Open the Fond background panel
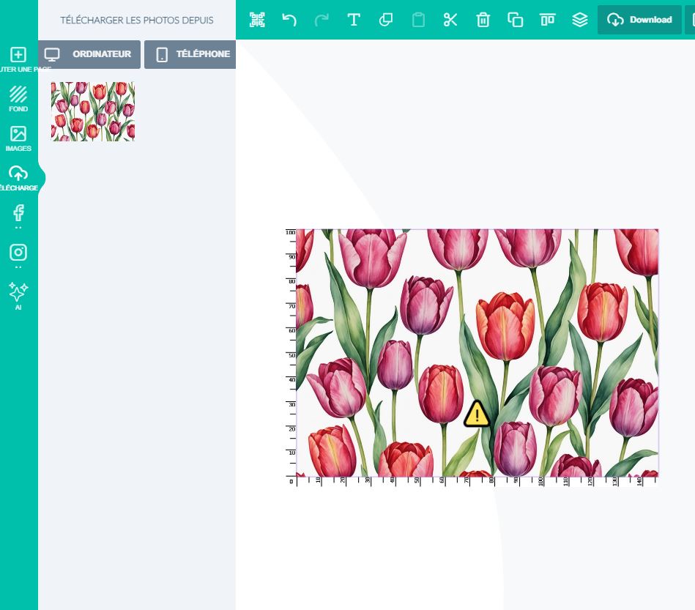 tap(18, 99)
